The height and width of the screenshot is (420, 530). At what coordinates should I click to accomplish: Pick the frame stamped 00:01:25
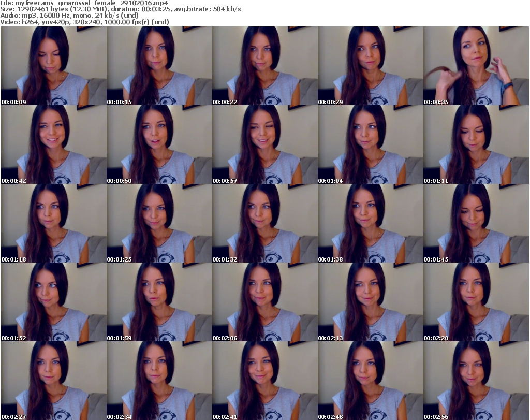(x=159, y=223)
